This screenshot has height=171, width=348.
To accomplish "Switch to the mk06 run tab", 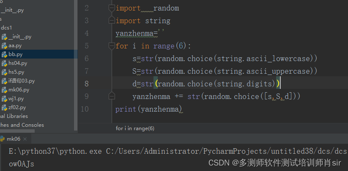I will pos(14,139).
